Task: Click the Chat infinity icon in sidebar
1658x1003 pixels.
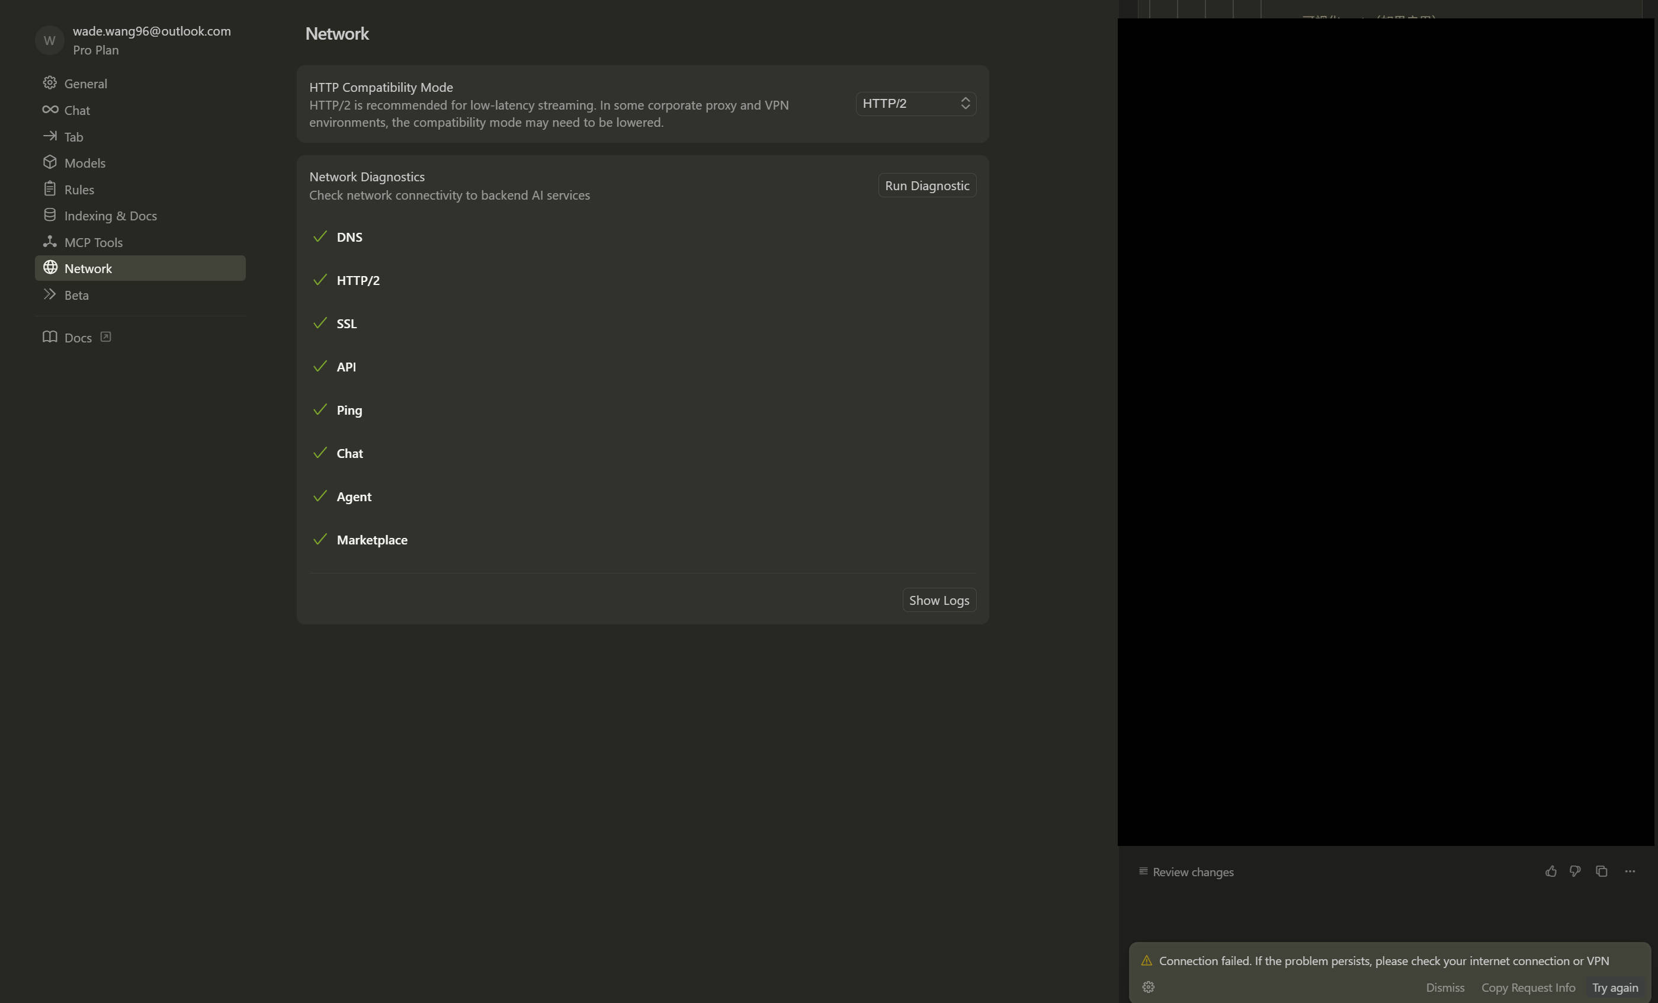Action: [50, 109]
